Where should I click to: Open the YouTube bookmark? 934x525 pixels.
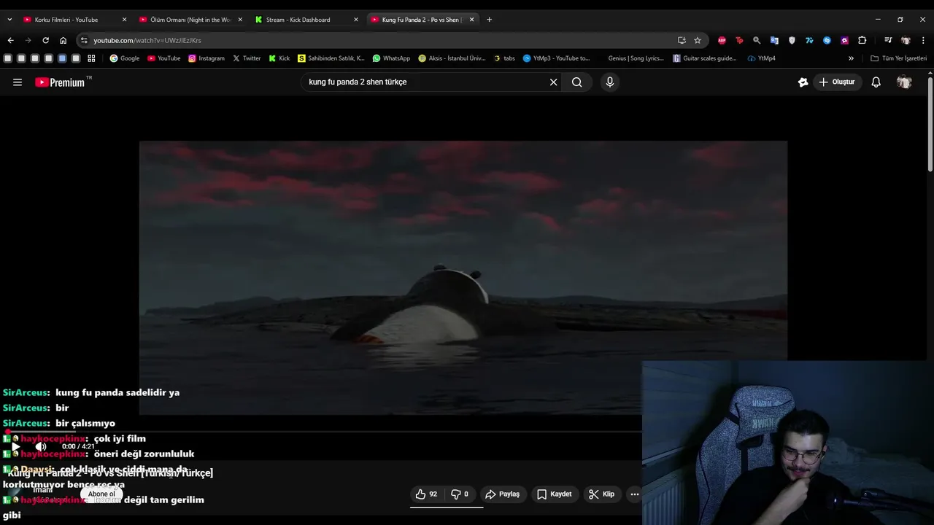pyautogui.click(x=163, y=58)
